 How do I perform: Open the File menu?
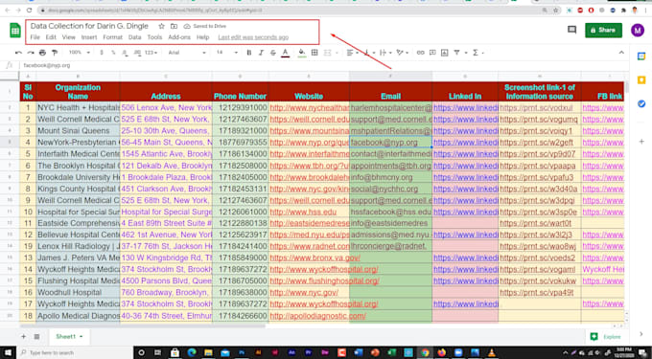point(35,37)
